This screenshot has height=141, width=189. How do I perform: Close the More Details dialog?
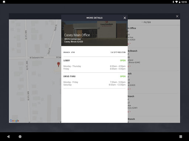(x=125, y=18)
